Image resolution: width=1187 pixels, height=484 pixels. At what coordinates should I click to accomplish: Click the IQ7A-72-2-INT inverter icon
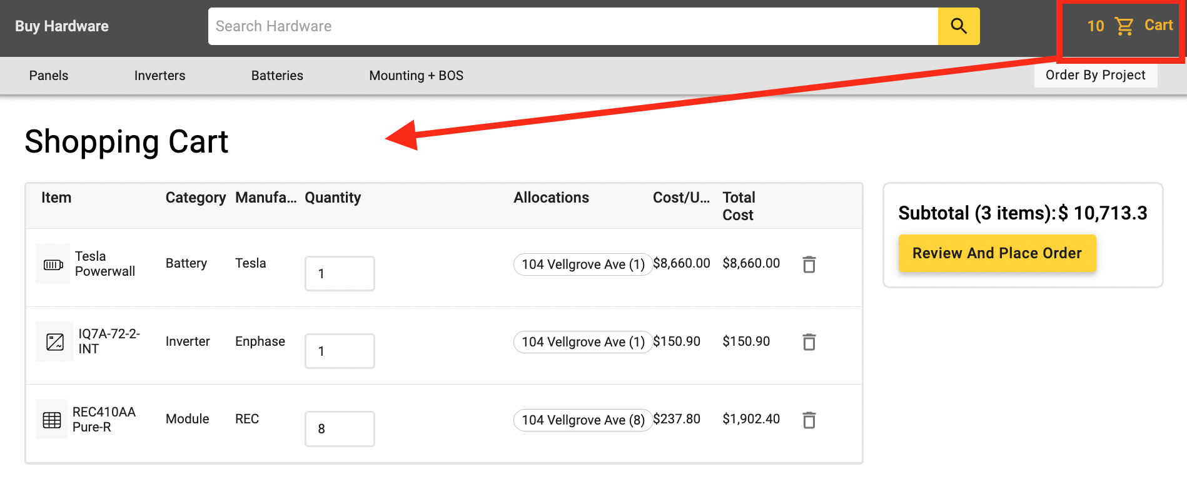point(55,342)
